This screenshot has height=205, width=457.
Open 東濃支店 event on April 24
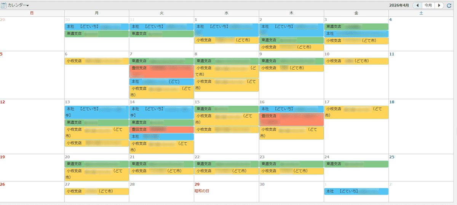pos(356,164)
